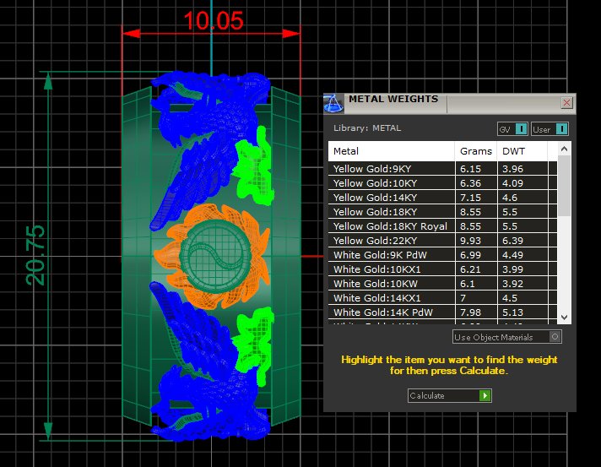Click scrollbar up arrow in metal list
Screen dimensions: 601x467
pos(564,149)
